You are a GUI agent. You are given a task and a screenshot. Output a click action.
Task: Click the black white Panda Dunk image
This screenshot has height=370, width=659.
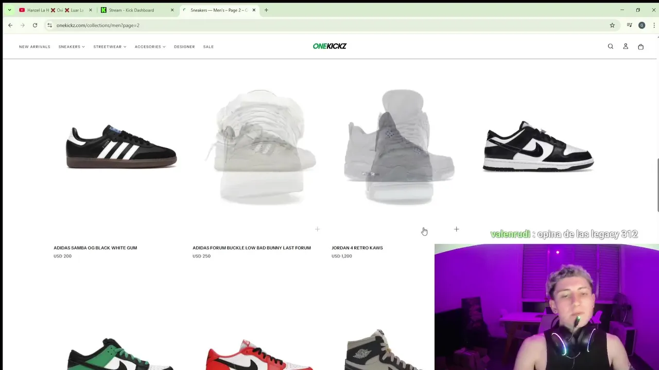[x=539, y=146]
